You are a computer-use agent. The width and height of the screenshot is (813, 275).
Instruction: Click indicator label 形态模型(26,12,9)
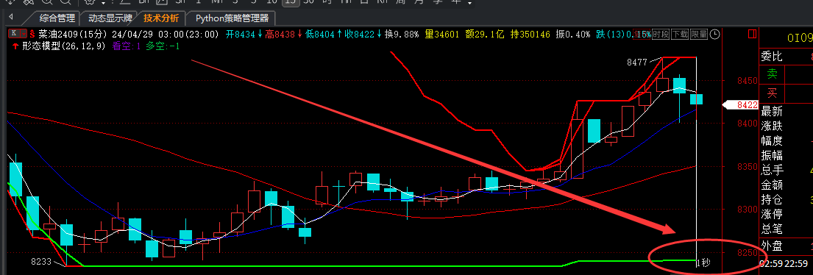[x=63, y=46]
